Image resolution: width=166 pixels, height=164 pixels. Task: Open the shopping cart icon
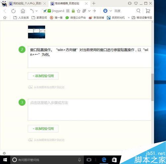coord(148,11)
